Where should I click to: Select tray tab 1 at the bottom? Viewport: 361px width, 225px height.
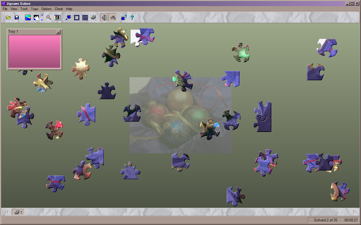tap(19, 212)
